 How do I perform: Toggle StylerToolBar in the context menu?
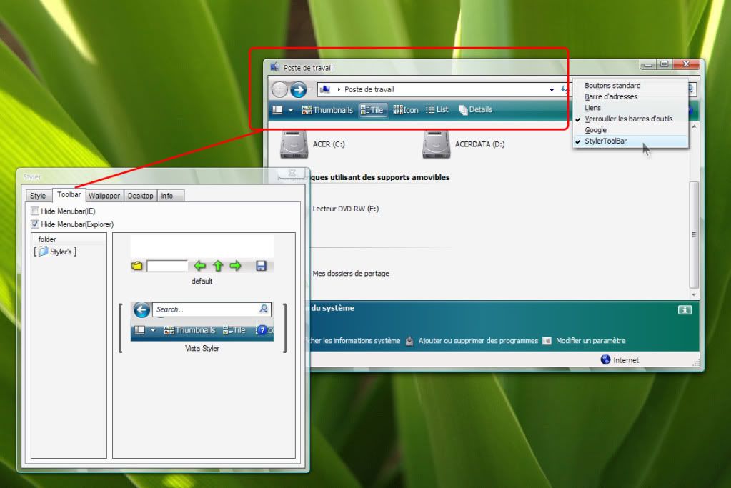(x=605, y=141)
